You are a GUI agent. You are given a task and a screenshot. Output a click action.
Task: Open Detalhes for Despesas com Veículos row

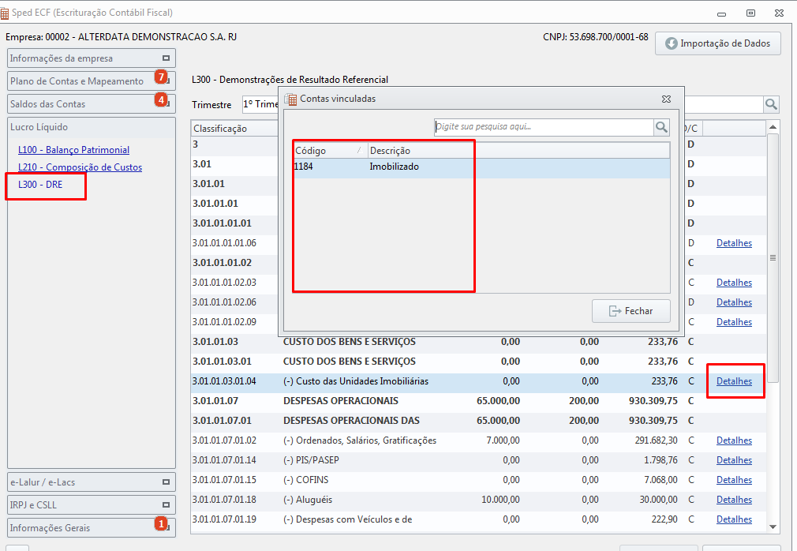click(x=734, y=519)
